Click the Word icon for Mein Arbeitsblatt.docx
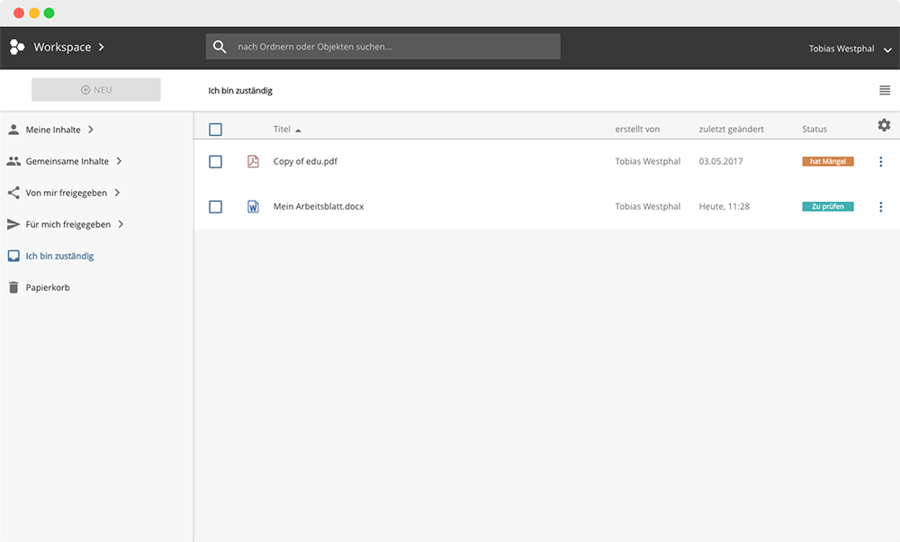This screenshot has width=900, height=542. (253, 206)
